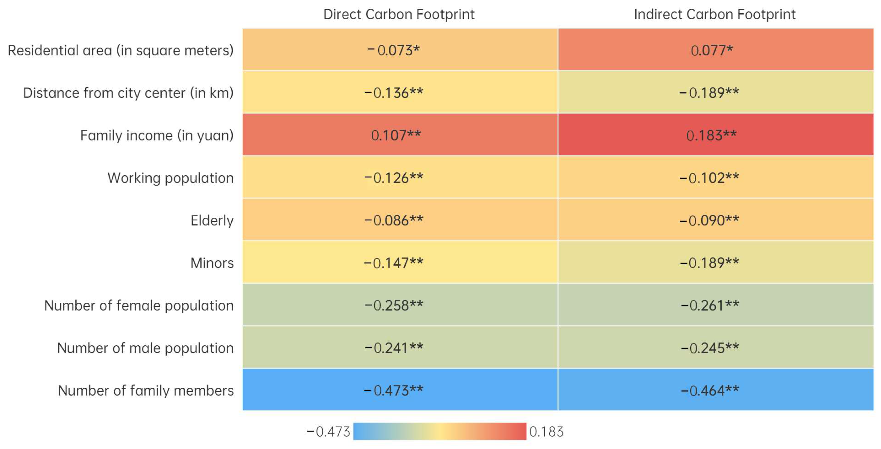Image resolution: width=881 pixels, height=449 pixels.
Task: Click the Indirect Carbon Footprint column header
Action: (714, 15)
